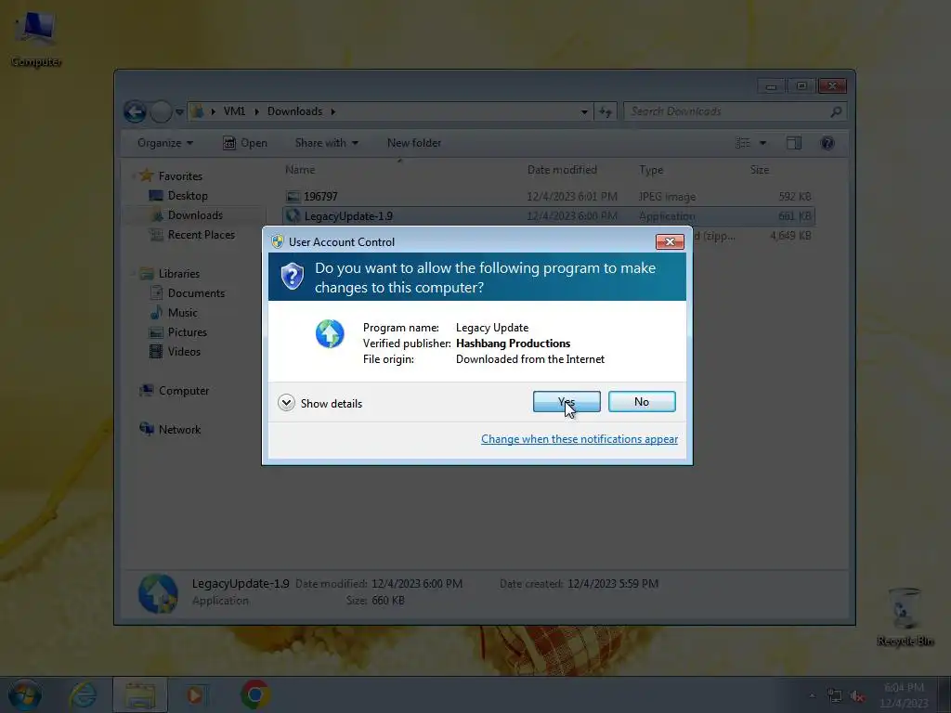Click the Legacy Update globe icon in dialog
951x713 pixels.
(x=330, y=334)
